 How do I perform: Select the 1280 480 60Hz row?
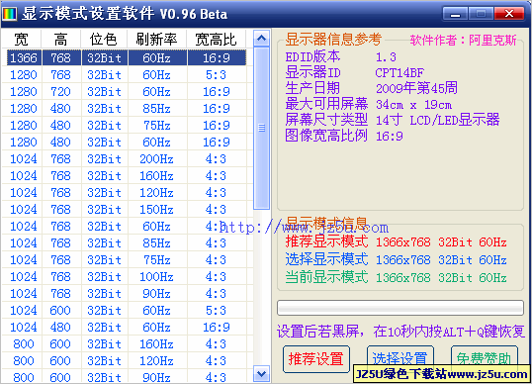tap(127, 142)
